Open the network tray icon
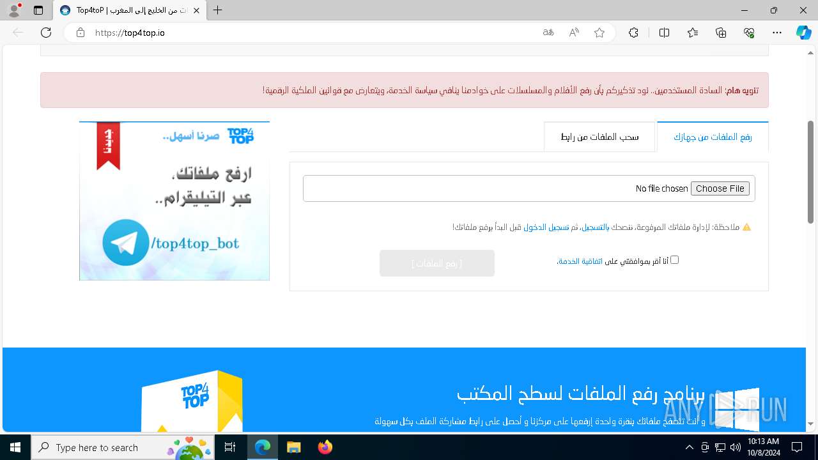 [x=720, y=447]
